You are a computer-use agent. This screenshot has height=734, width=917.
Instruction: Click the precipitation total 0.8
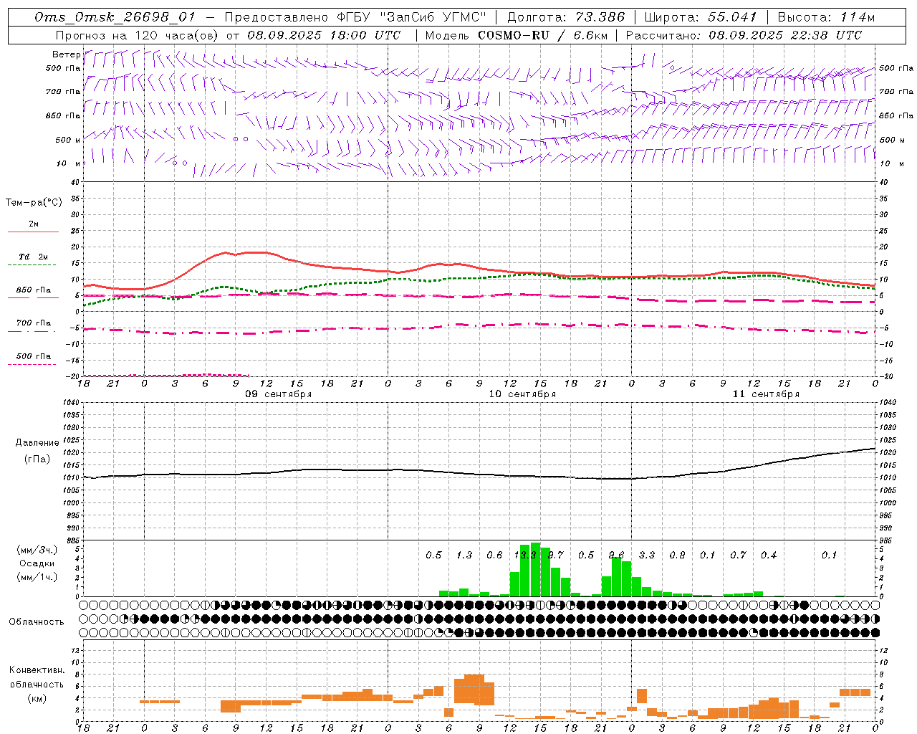point(677,555)
